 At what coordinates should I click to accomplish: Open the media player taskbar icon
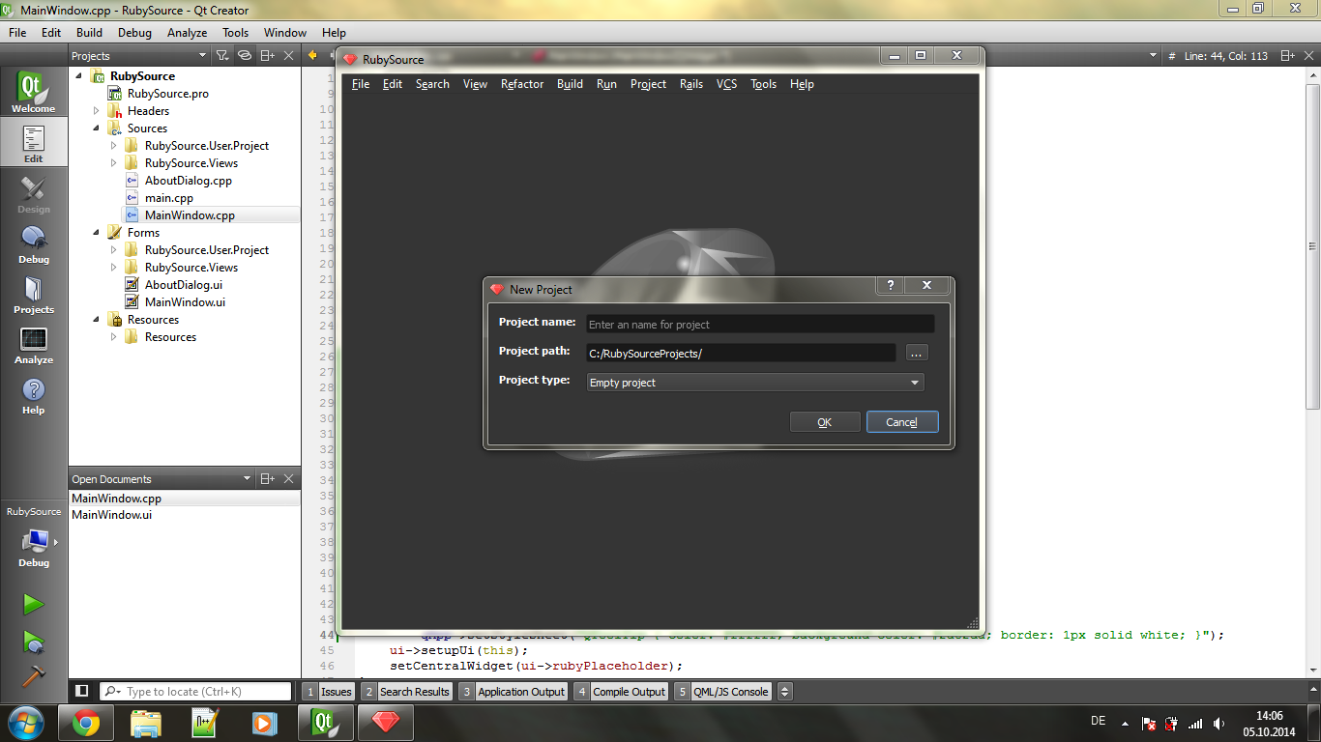click(265, 723)
